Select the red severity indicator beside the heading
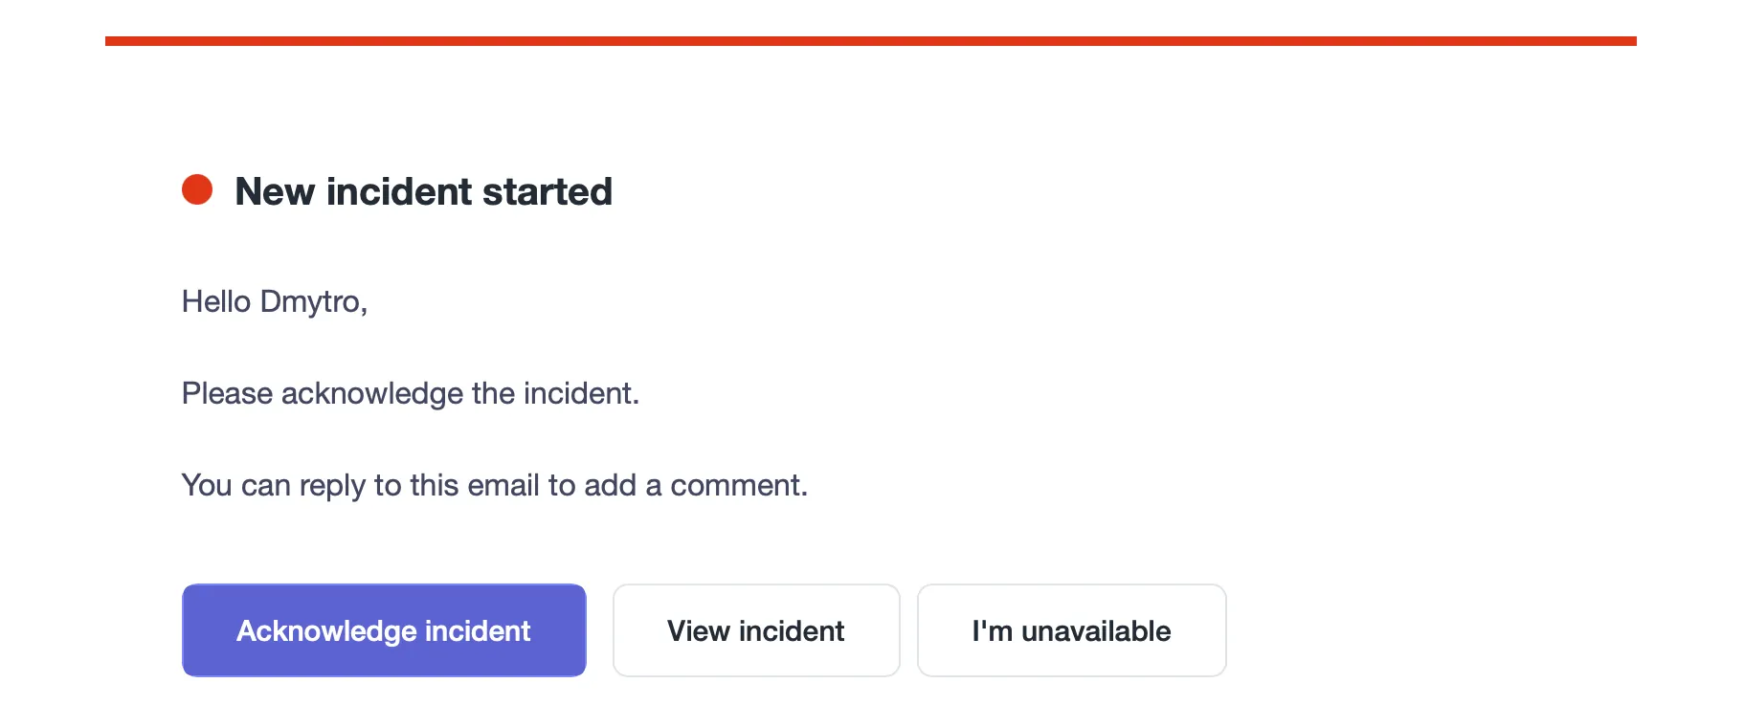The image size is (1744, 727). tap(198, 190)
